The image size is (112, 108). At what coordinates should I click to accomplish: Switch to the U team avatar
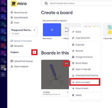pyautogui.click(x=3, y=9)
